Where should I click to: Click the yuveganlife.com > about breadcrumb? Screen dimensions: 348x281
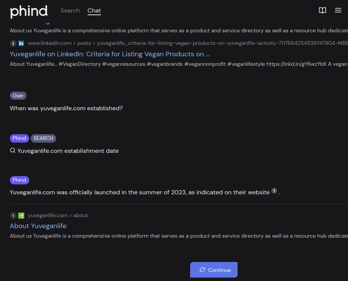click(x=58, y=216)
